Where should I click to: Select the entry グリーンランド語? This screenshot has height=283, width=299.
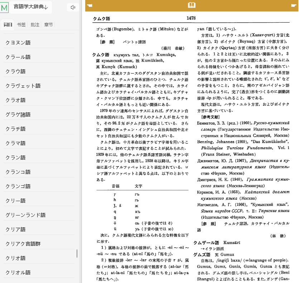(39, 215)
